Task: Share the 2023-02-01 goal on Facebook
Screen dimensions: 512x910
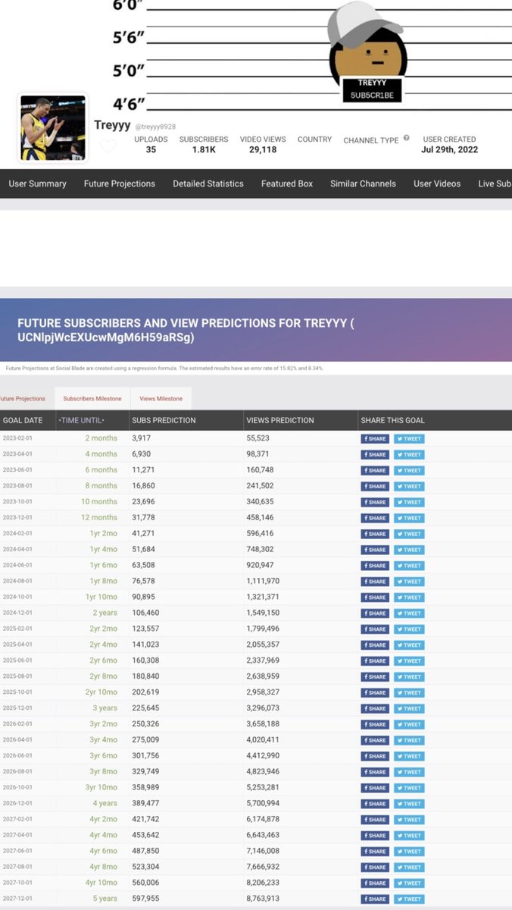Action: (375, 438)
